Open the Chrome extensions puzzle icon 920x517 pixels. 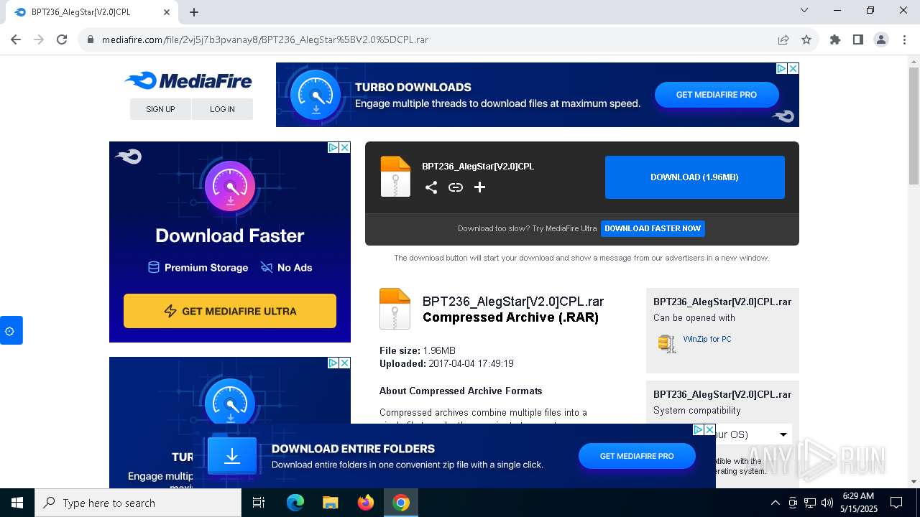(x=835, y=39)
